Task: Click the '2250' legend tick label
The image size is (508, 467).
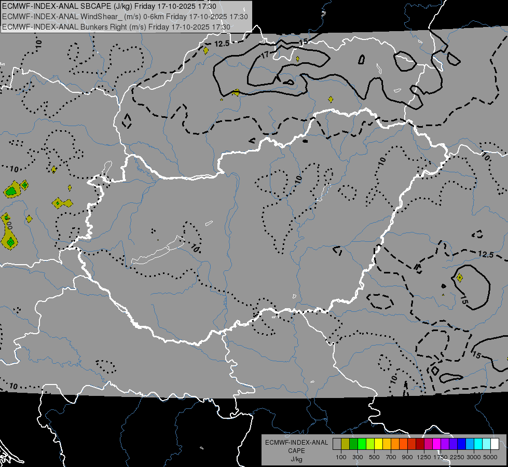Action: (457, 457)
